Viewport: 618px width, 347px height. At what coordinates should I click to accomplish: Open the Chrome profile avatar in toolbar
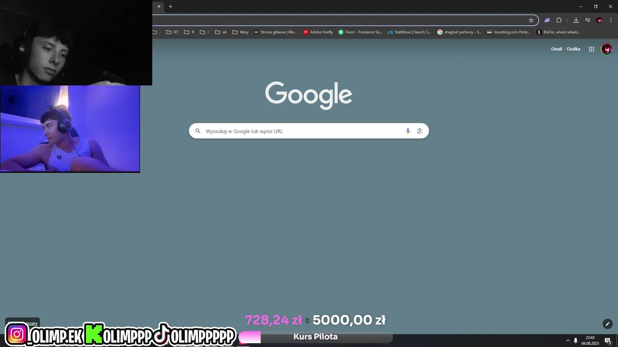pyautogui.click(x=600, y=20)
